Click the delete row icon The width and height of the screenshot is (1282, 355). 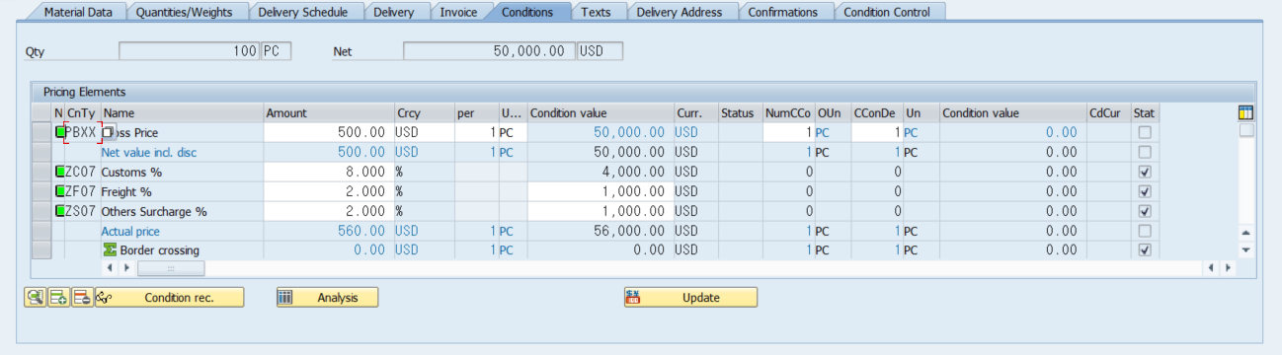click(82, 297)
